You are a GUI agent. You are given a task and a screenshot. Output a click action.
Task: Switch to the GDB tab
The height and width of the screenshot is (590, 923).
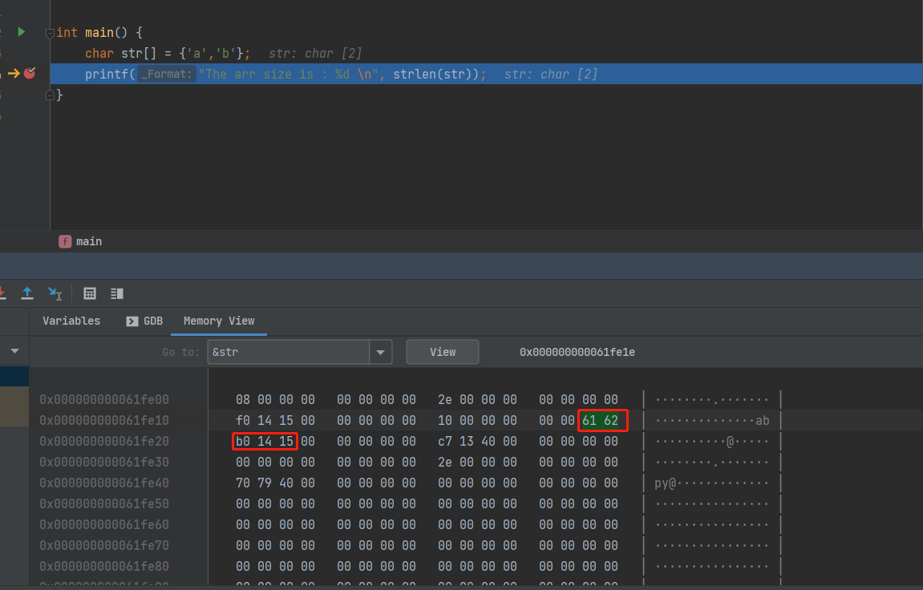[145, 321]
